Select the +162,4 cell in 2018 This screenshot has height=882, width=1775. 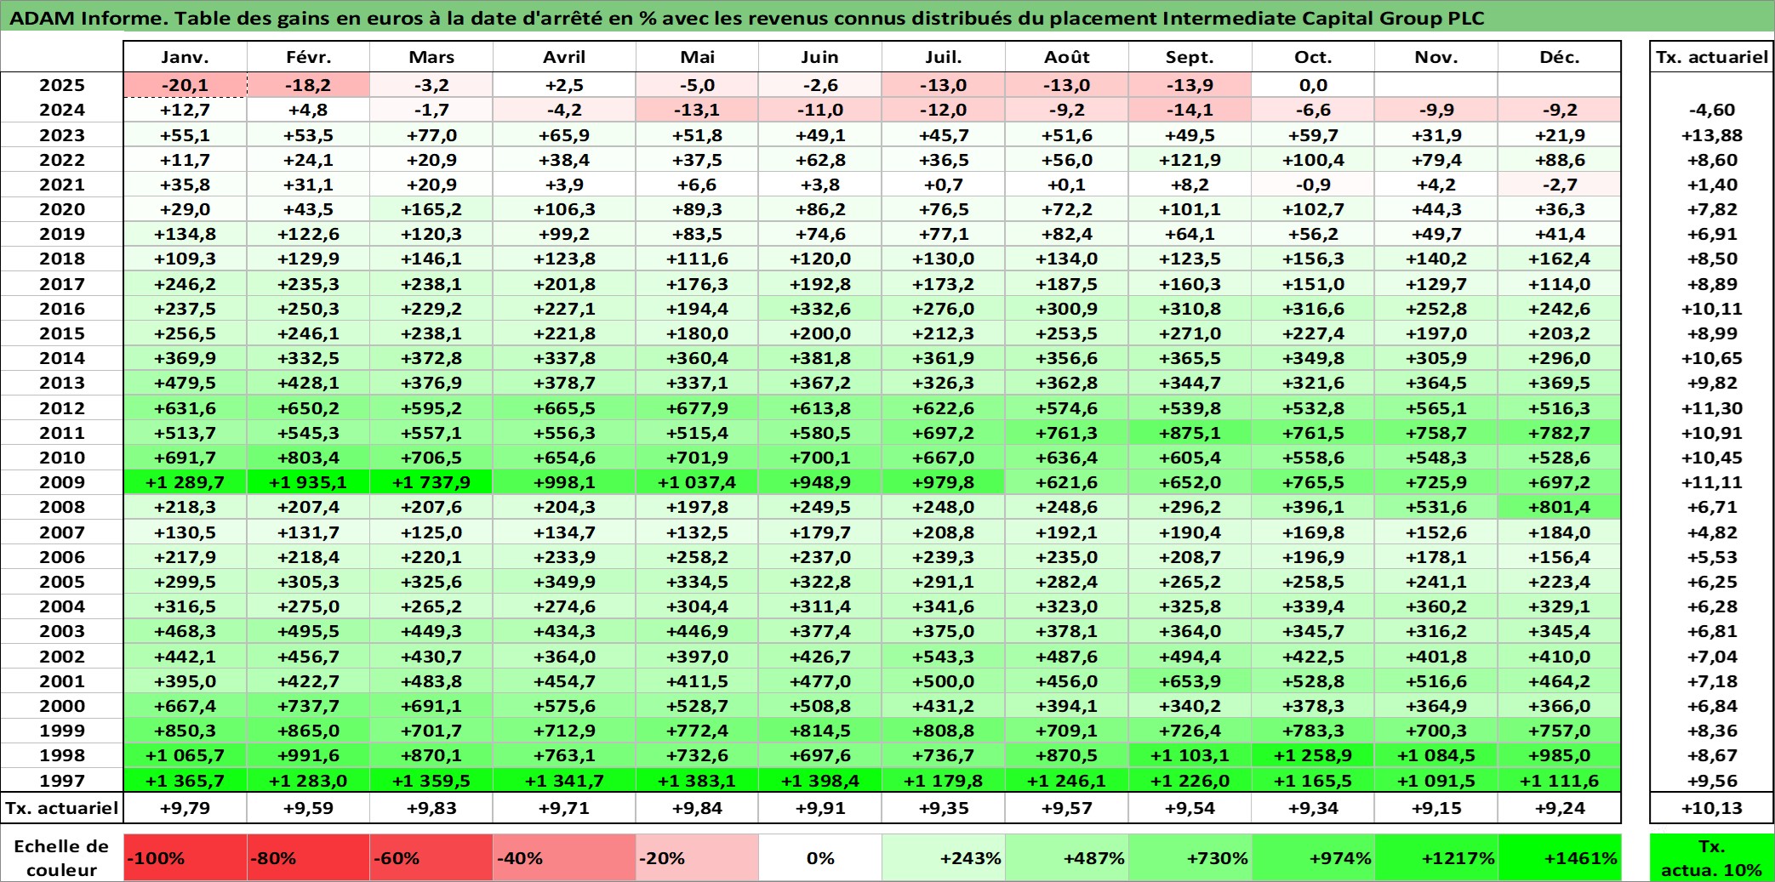(x=1559, y=259)
